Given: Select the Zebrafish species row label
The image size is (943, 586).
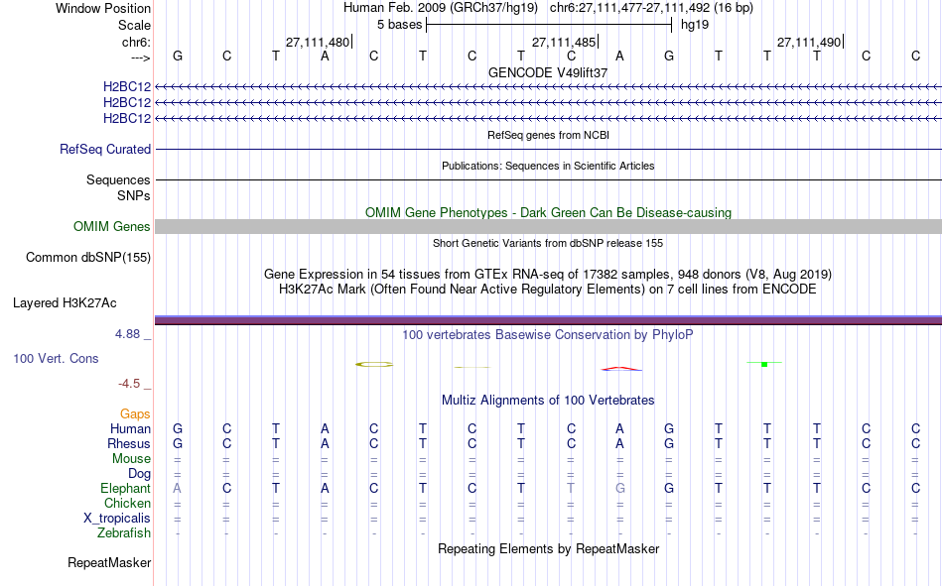Looking at the screenshot, I should tap(124, 533).
